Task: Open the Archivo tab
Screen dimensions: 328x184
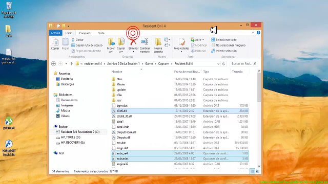Action: 55,33
